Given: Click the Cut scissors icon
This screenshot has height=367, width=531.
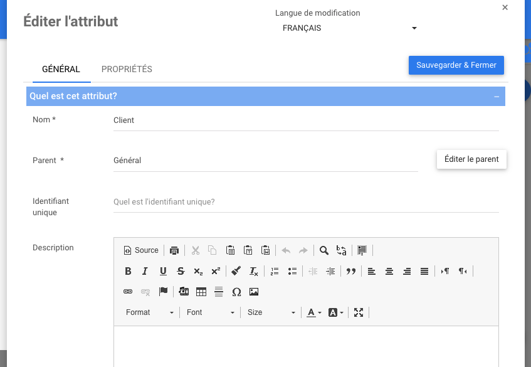Looking at the screenshot, I should click(196, 250).
